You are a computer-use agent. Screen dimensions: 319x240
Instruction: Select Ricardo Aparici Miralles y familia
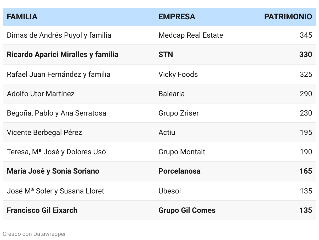[x=62, y=55]
